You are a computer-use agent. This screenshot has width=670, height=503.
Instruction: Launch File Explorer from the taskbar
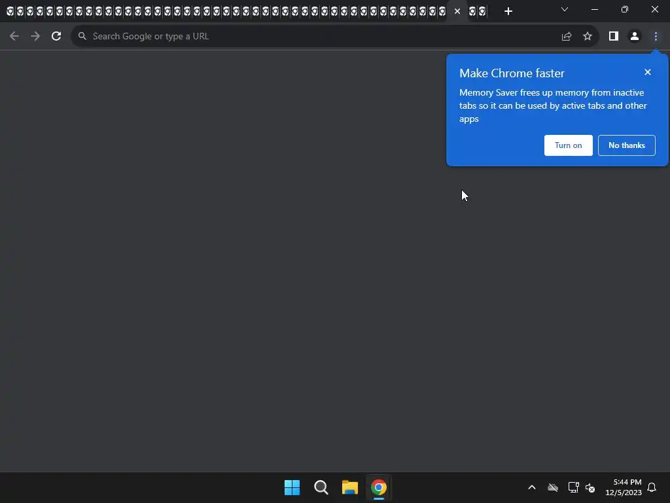pos(350,487)
